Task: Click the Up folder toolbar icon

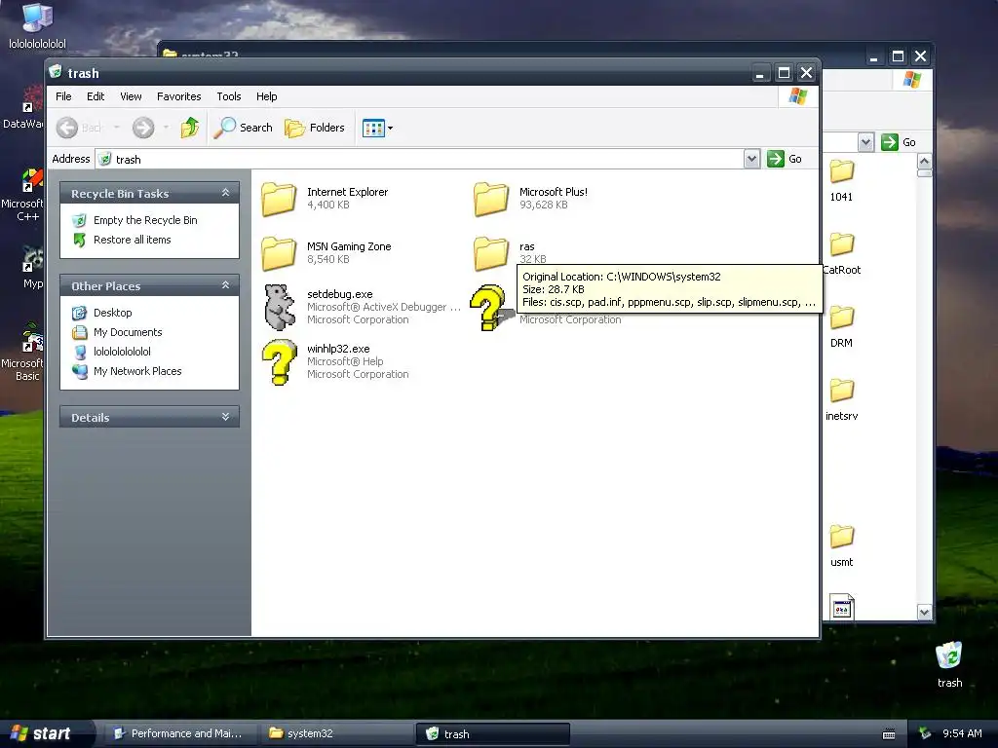Action: (x=190, y=128)
